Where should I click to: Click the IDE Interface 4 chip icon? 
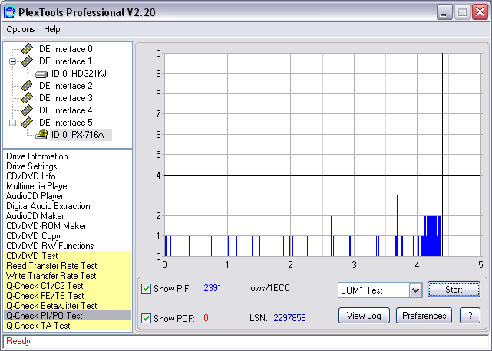coord(27,110)
